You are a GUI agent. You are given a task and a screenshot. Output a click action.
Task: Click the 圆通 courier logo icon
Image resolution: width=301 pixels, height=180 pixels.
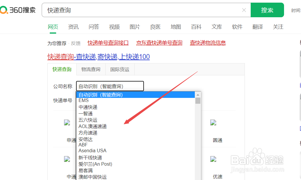213,122
